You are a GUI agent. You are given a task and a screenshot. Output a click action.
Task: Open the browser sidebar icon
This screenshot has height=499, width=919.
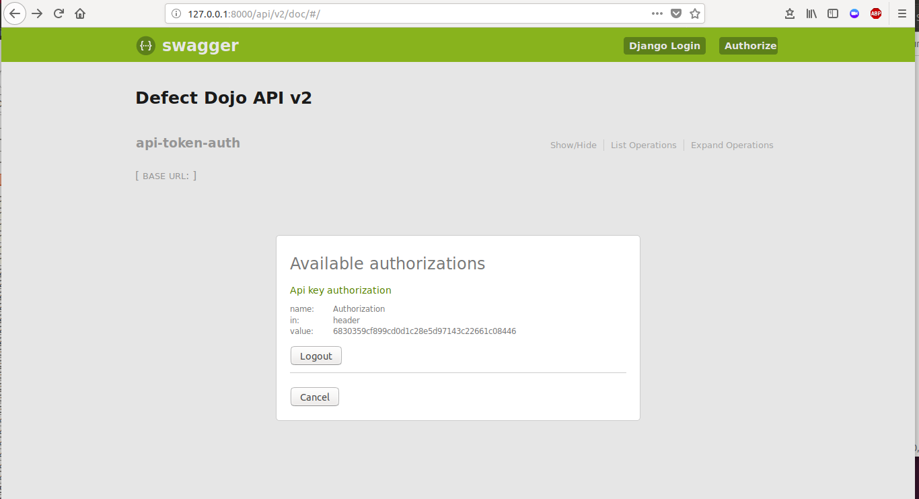833,13
